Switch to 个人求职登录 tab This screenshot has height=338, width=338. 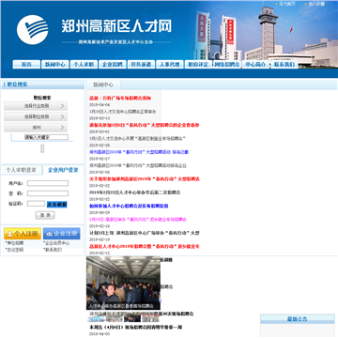[x=22, y=170]
